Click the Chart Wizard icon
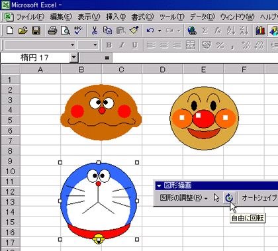278x251 pixels. pyautogui.click(x=260, y=30)
